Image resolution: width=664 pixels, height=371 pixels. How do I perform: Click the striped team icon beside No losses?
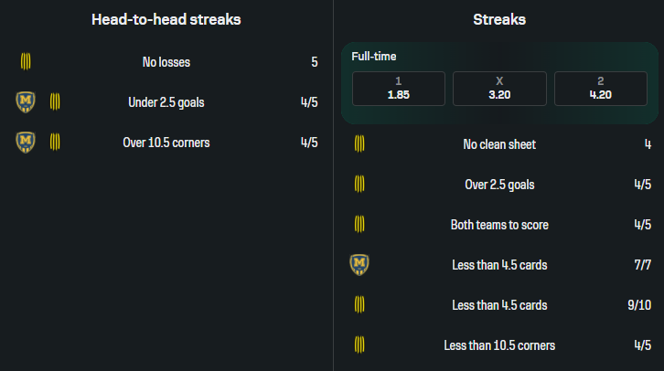(26, 62)
